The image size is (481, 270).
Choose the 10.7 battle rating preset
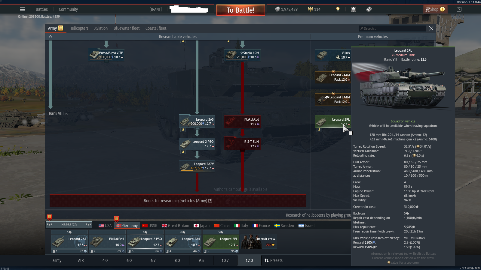click(x=225, y=260)
